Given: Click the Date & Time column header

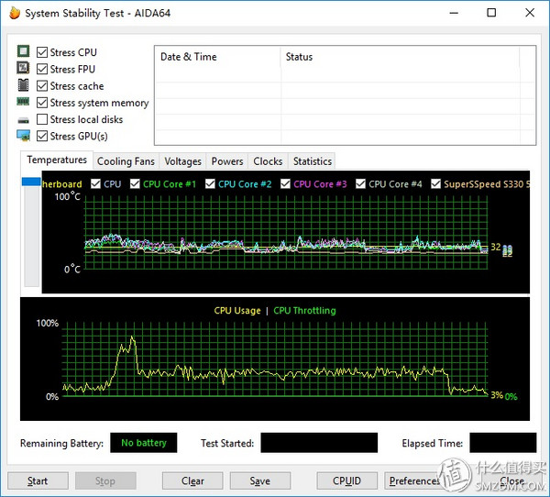Looking at the screenshot, I should (x=189, y=57).
